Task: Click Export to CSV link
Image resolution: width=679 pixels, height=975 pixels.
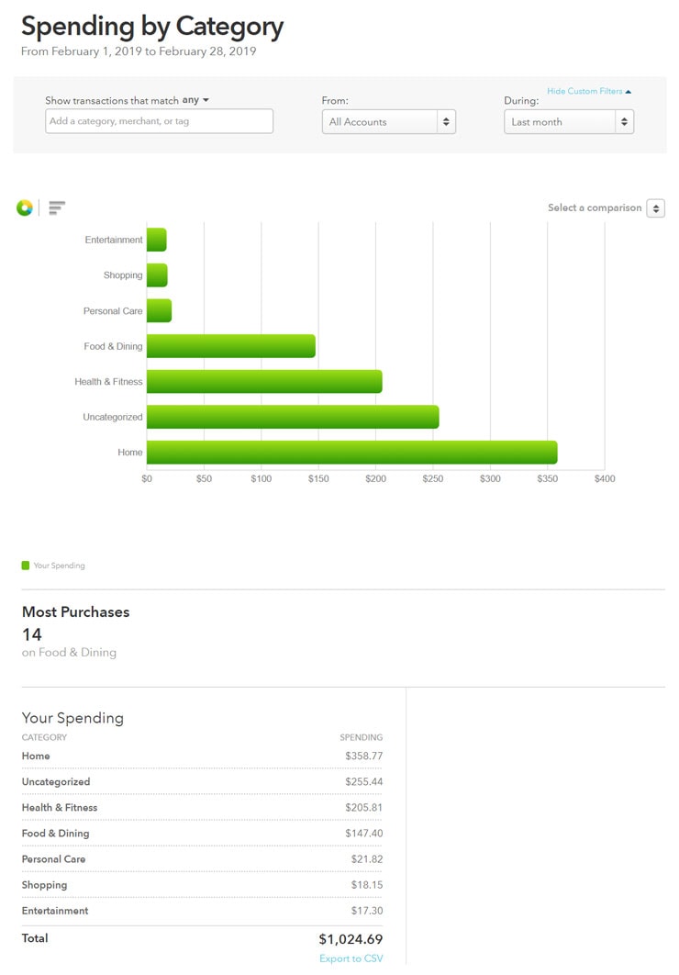Action: point(351,958)
